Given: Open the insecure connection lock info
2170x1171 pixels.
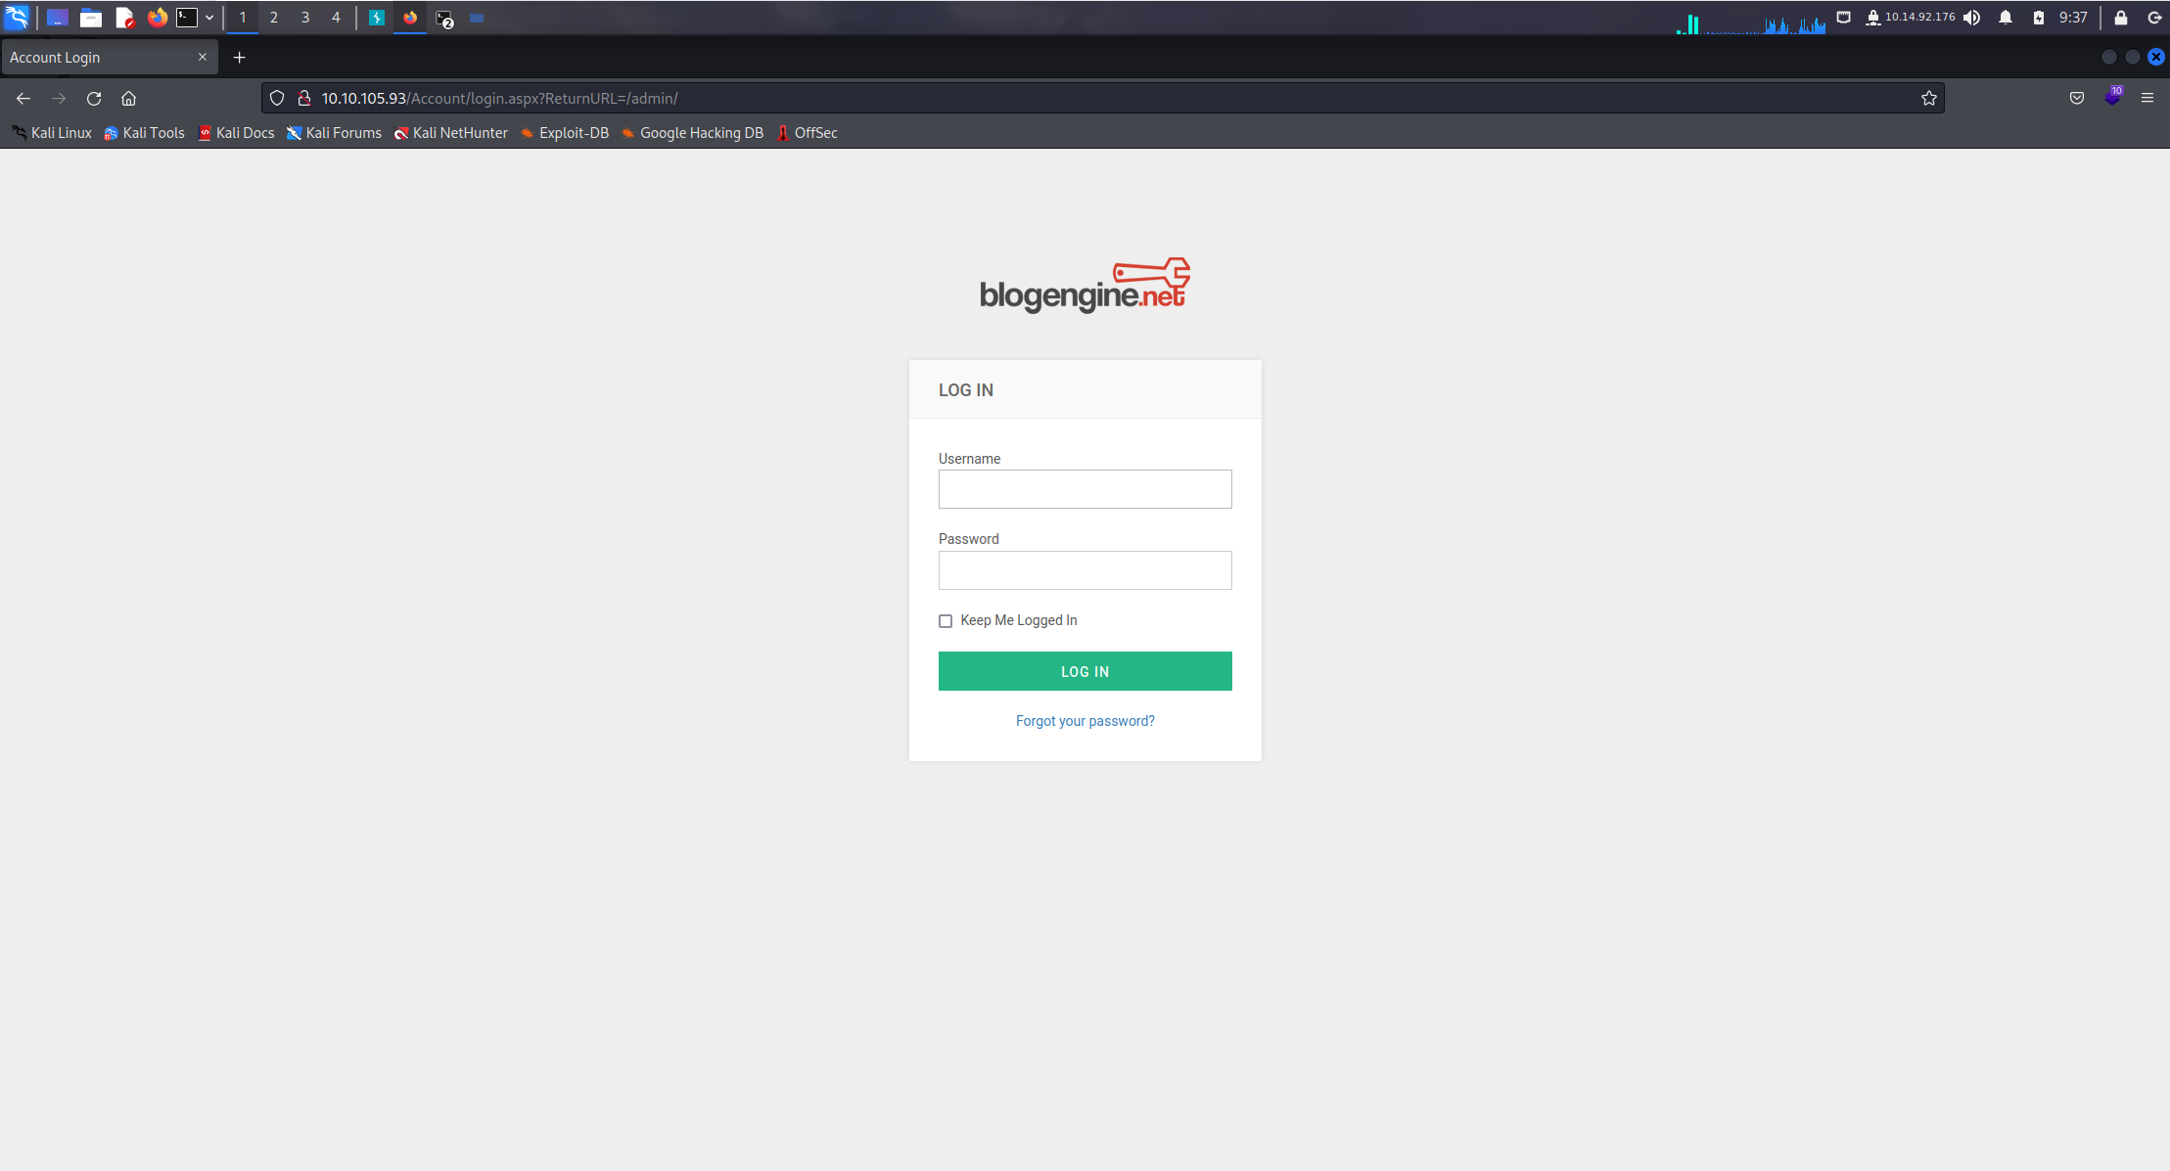Looking at the screenshot, I should (x=304, y=99).
